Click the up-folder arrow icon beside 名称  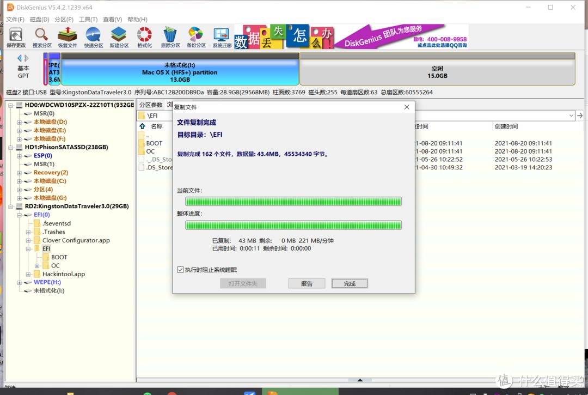(x=142, y=126)
